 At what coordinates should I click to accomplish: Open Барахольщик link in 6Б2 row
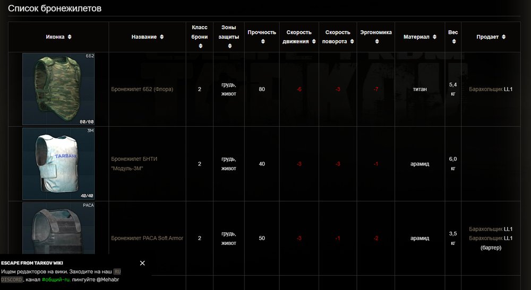[486, 89]
